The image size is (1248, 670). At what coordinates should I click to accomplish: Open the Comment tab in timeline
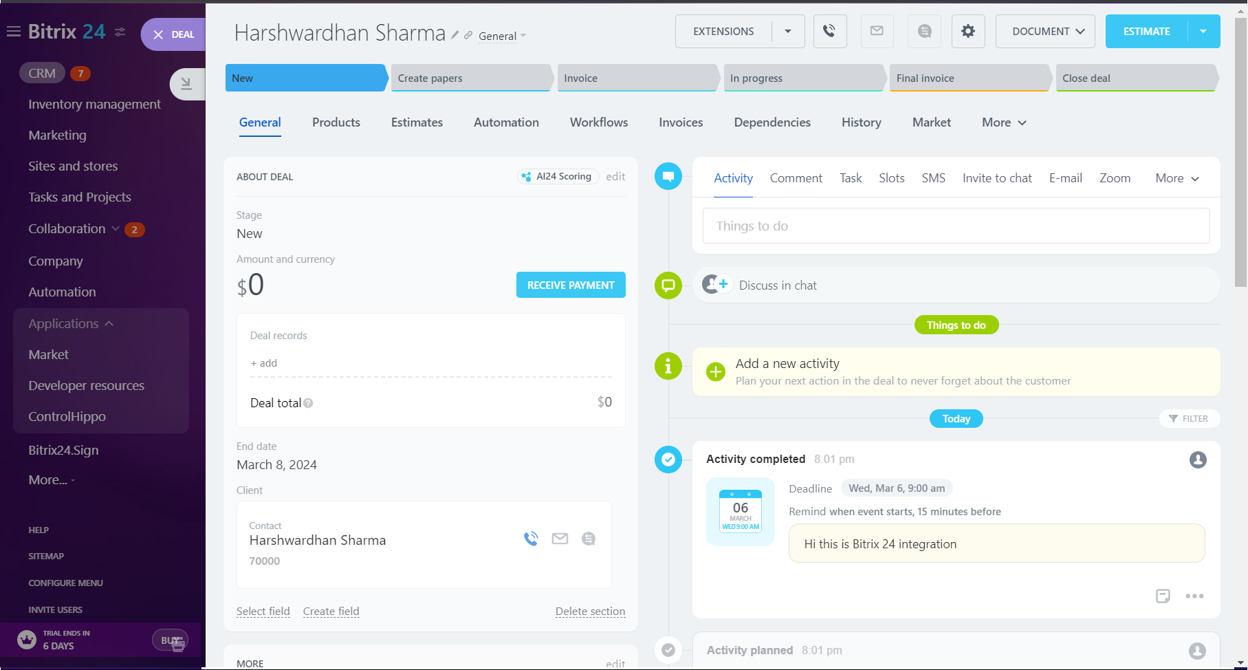click(796, 178)
